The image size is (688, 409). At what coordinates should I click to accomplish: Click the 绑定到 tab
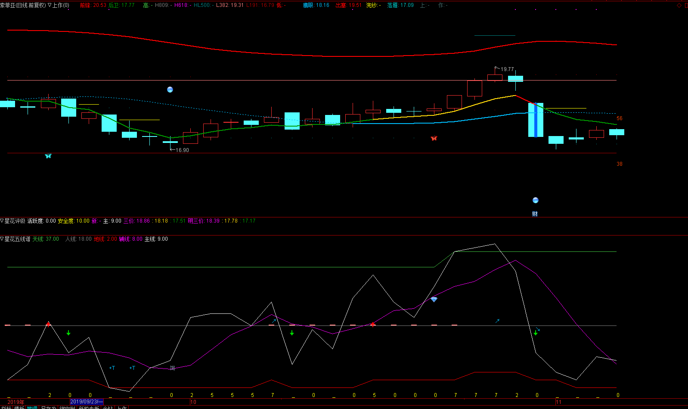tap(68, 407)
